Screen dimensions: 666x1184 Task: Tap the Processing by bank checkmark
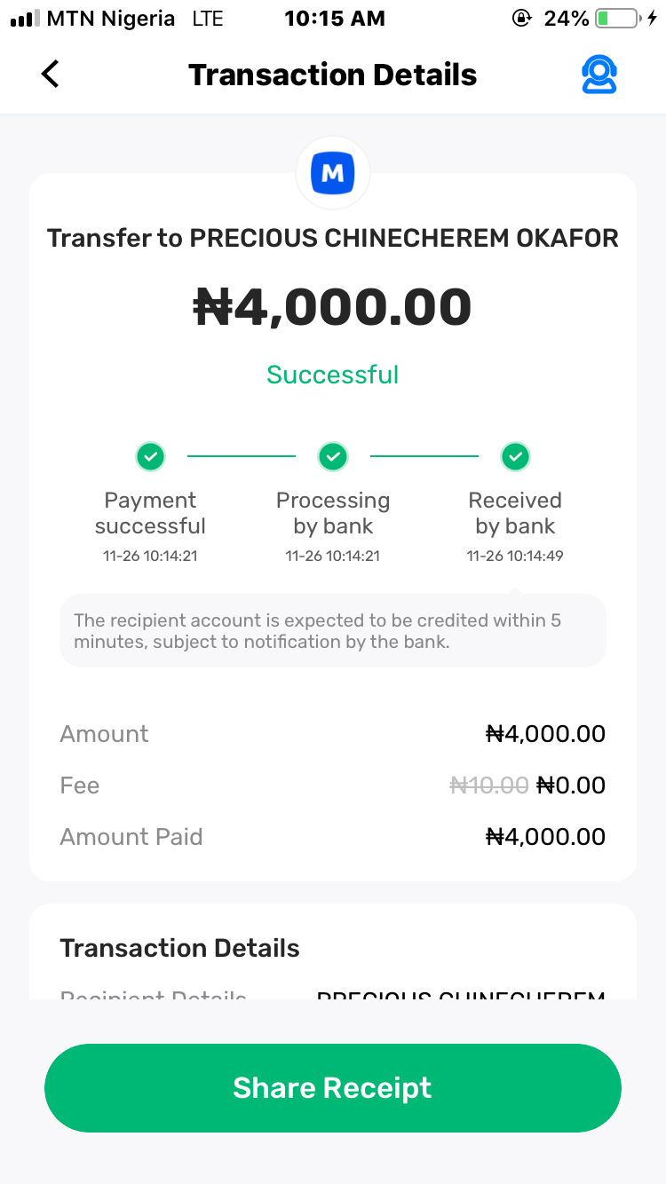click(333, 457)
